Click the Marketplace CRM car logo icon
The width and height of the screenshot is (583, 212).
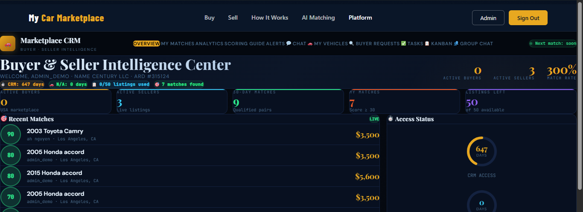pos(8,44)
